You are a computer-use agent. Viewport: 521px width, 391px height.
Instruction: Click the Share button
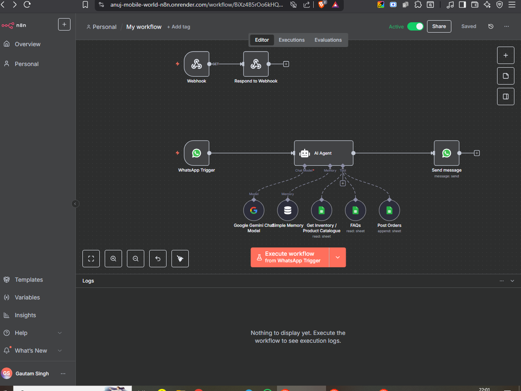(x=439, y=26)
